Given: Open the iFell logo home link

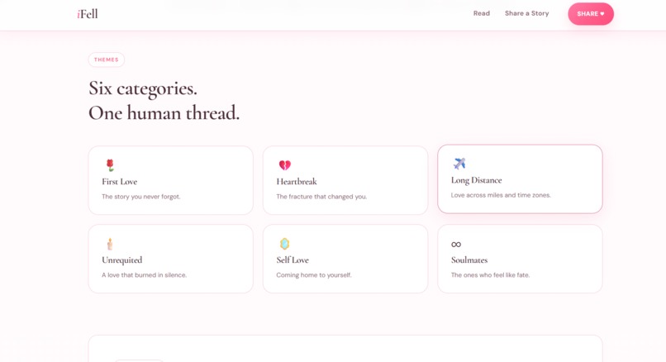Looking at the screenshot, I should coord(88,14).
